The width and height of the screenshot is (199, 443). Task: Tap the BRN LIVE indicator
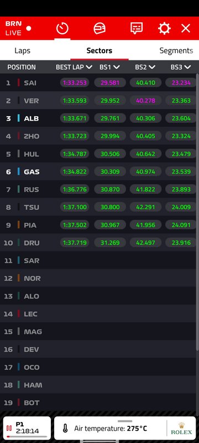coord(18,28)
